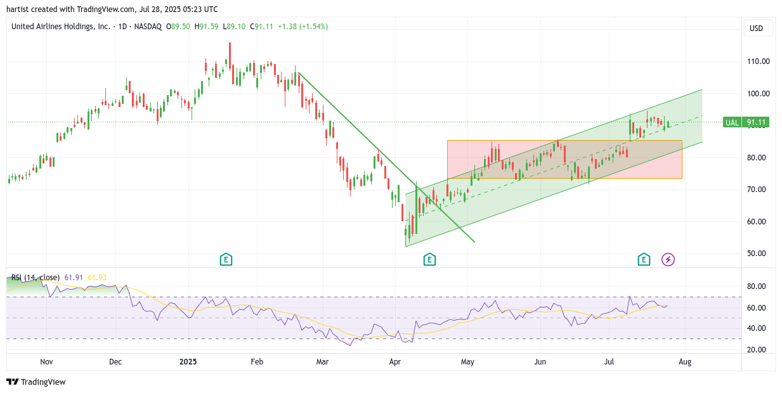Image resolution: width=782 pixels, height=393 pixels.
Task: Click the Dec label on the time axis
Action: click(x=115, y=362)
